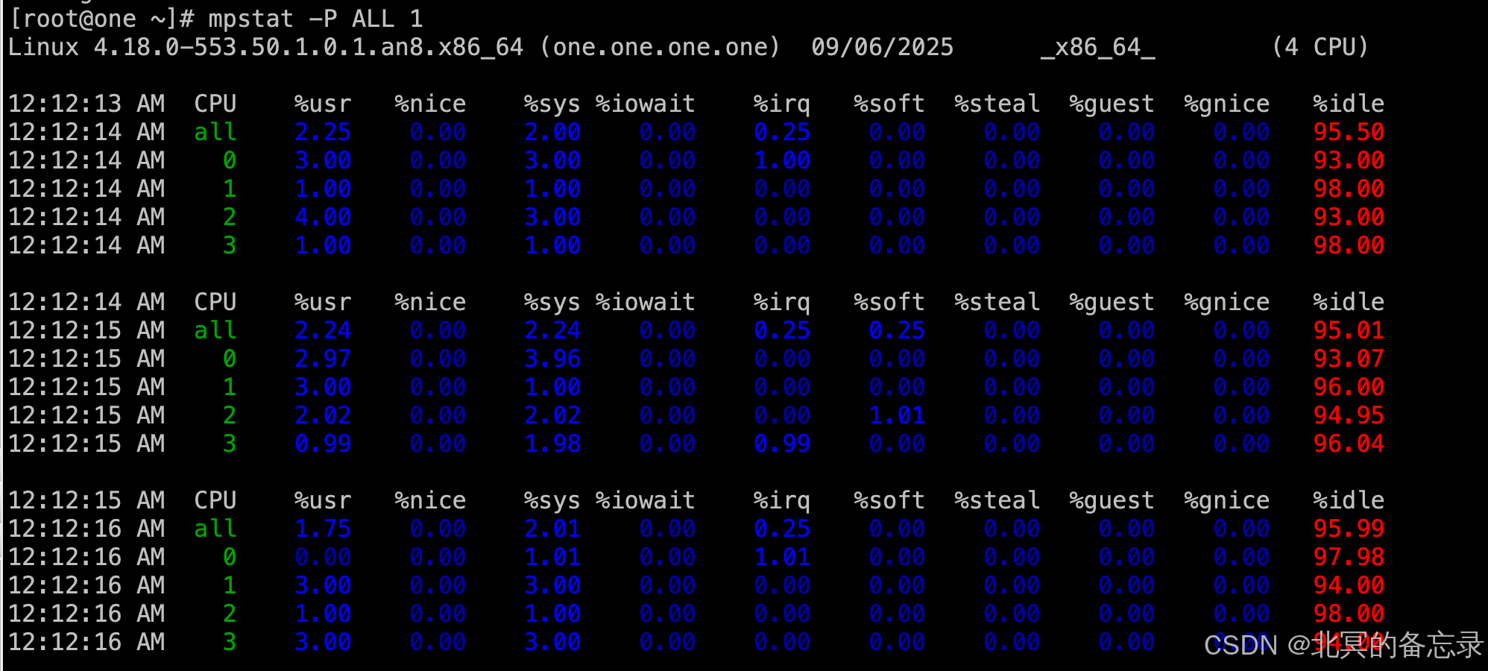Click the %soft value '1.01' for CPU 2
The image size is (1488, 671).
click(x=897, y=415)
